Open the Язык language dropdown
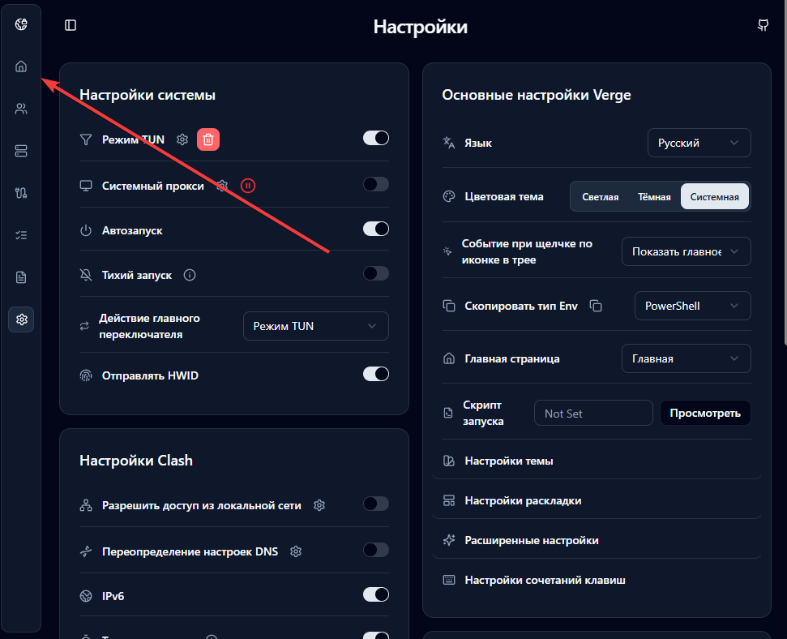The image size is (787, 639). point(699,142)
